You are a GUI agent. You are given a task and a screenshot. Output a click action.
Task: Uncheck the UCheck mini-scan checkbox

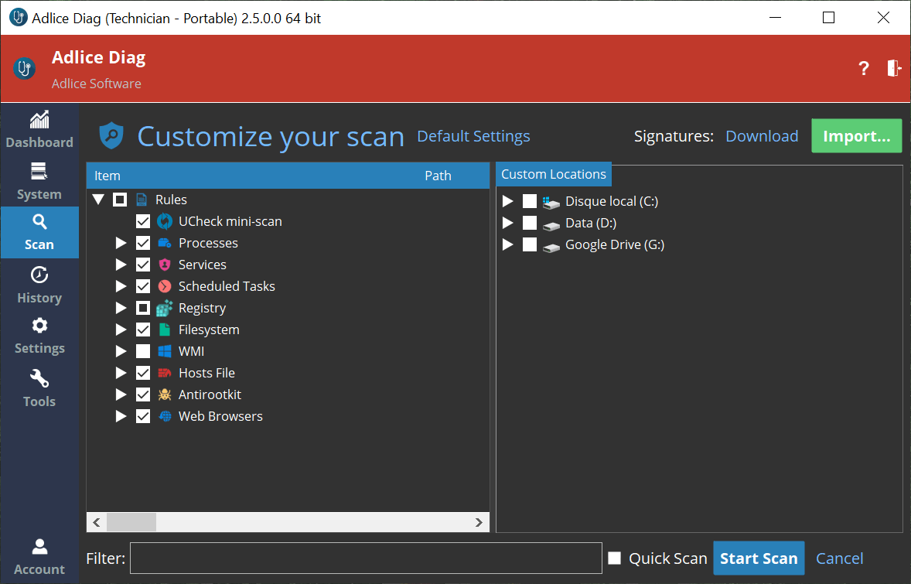[x=143, y=221]
